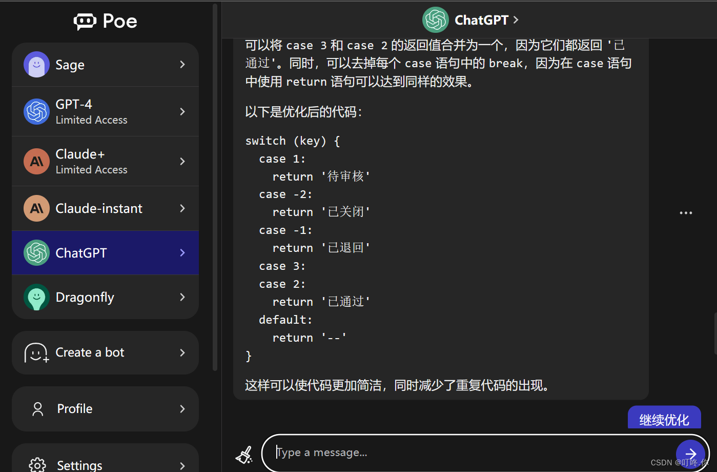Select the Dragonfly bot label

[85, 298]
